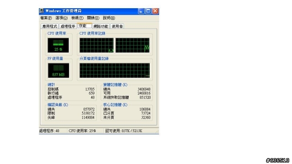Screen dimensions: 292x164
Task: Open the 說明(H) menu
Action: 109,18
